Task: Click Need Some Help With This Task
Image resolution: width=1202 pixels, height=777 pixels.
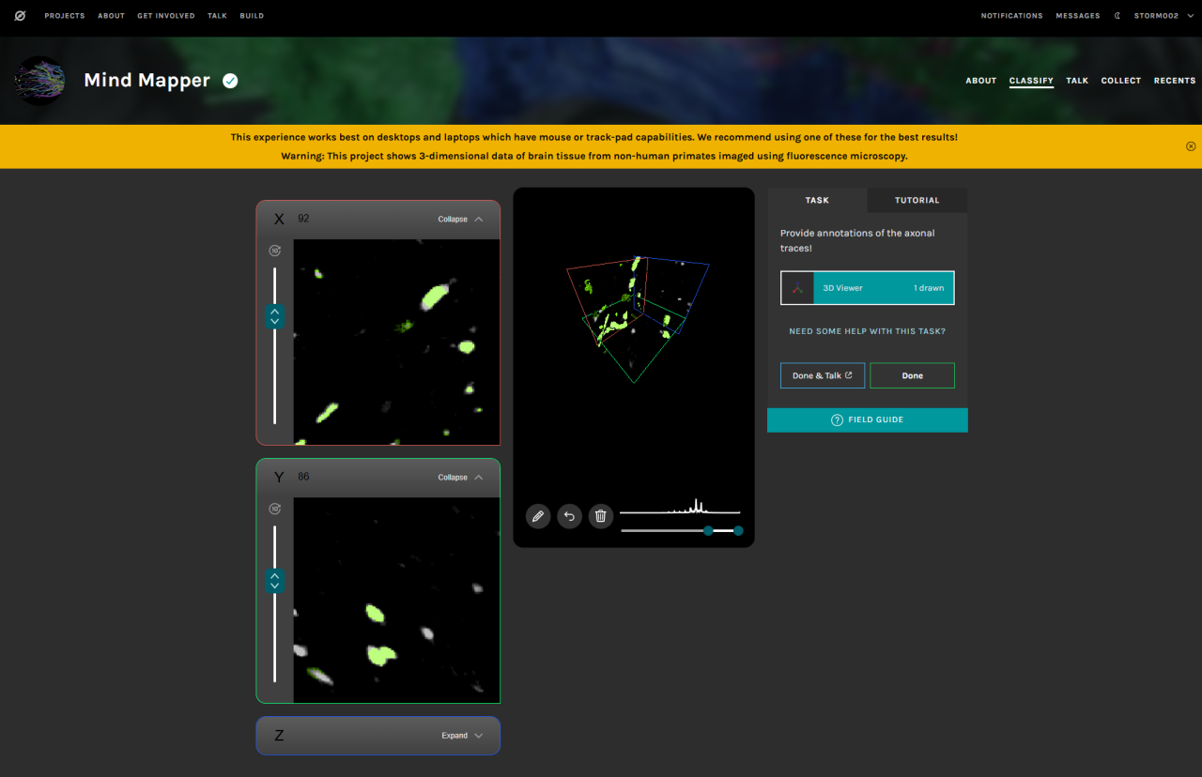Action: point(868,331)
